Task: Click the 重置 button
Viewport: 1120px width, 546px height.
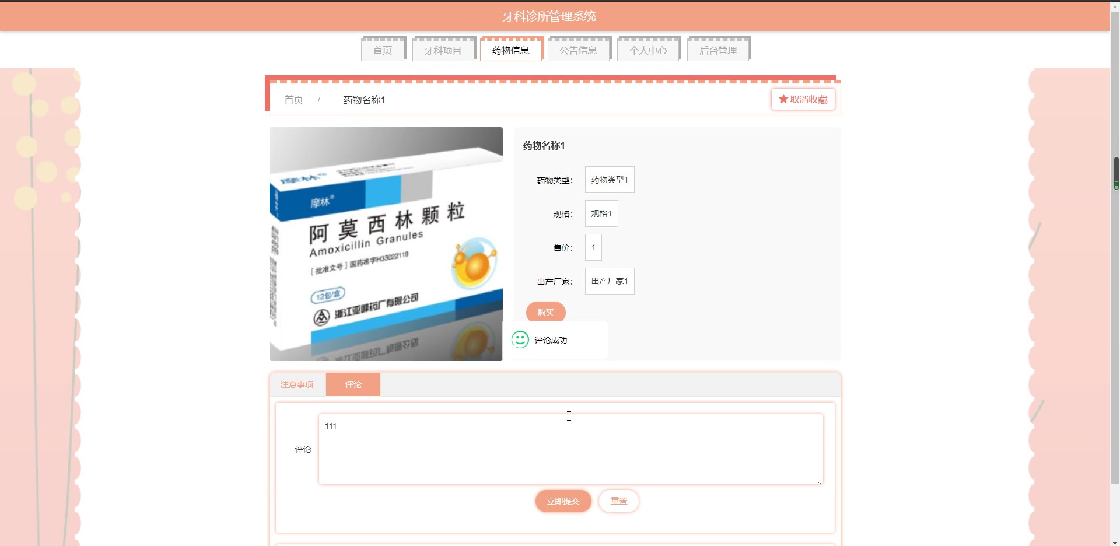Action: pos(619,501)
